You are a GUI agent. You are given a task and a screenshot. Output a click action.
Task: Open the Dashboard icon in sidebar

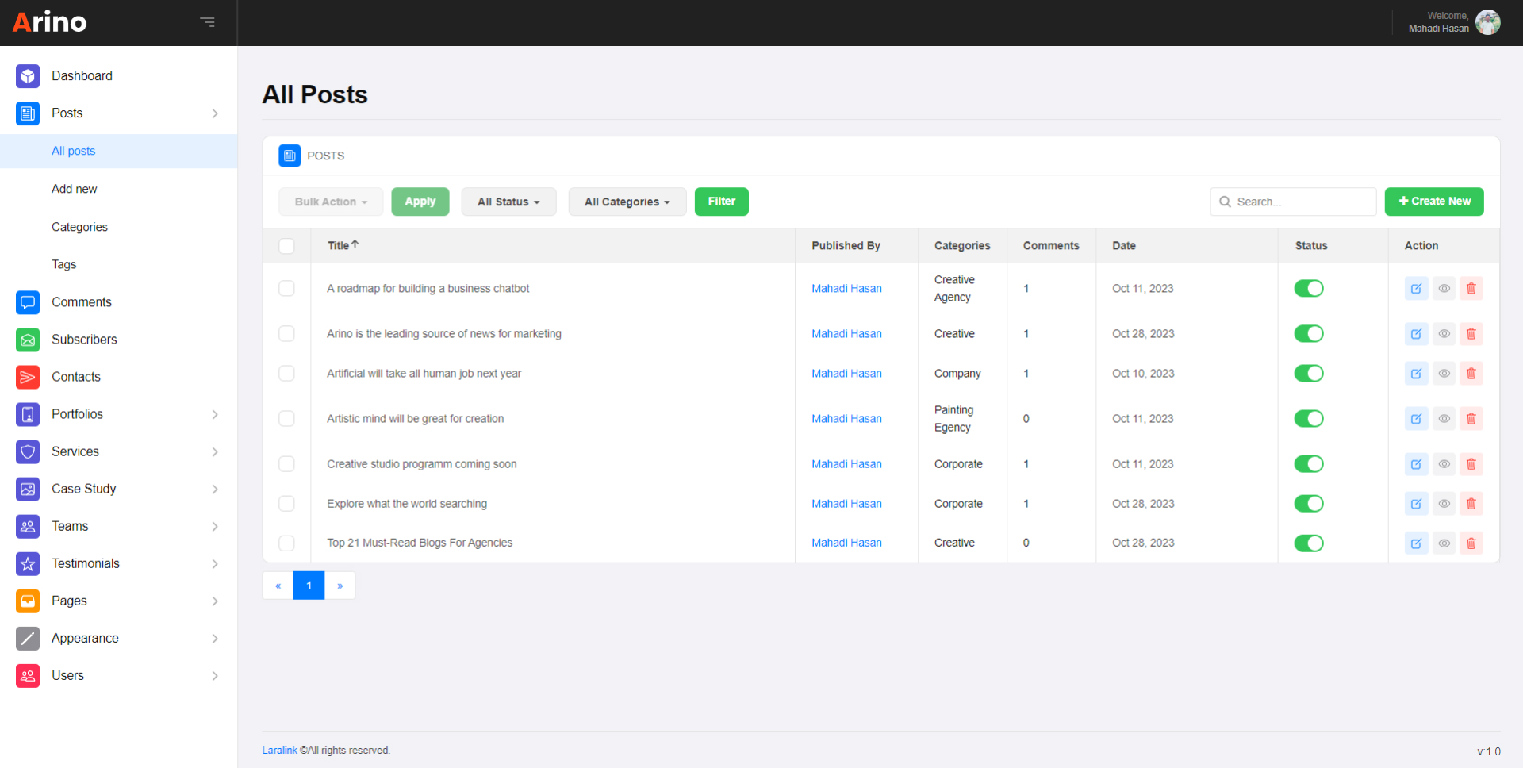pos(28,76)
